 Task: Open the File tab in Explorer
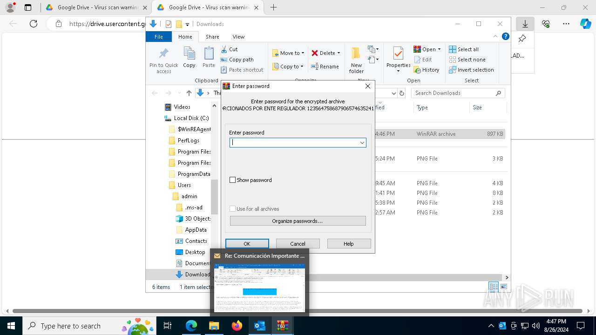tap(159, 37)
